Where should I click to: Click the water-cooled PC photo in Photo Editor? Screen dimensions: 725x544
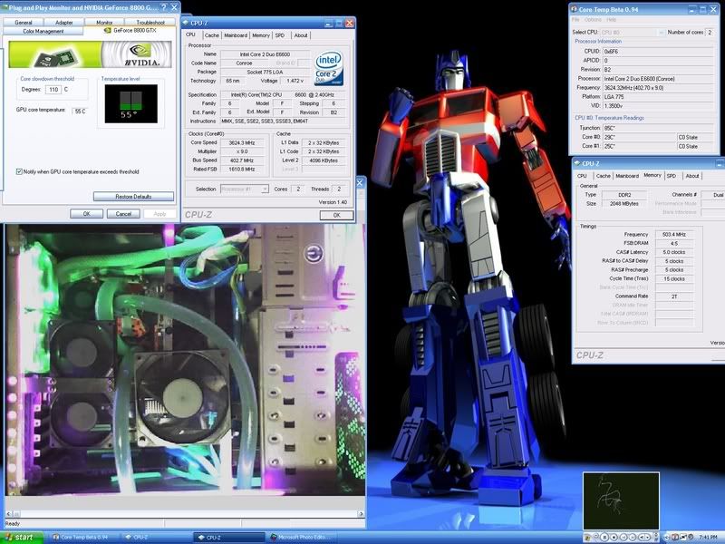[185, 360]
